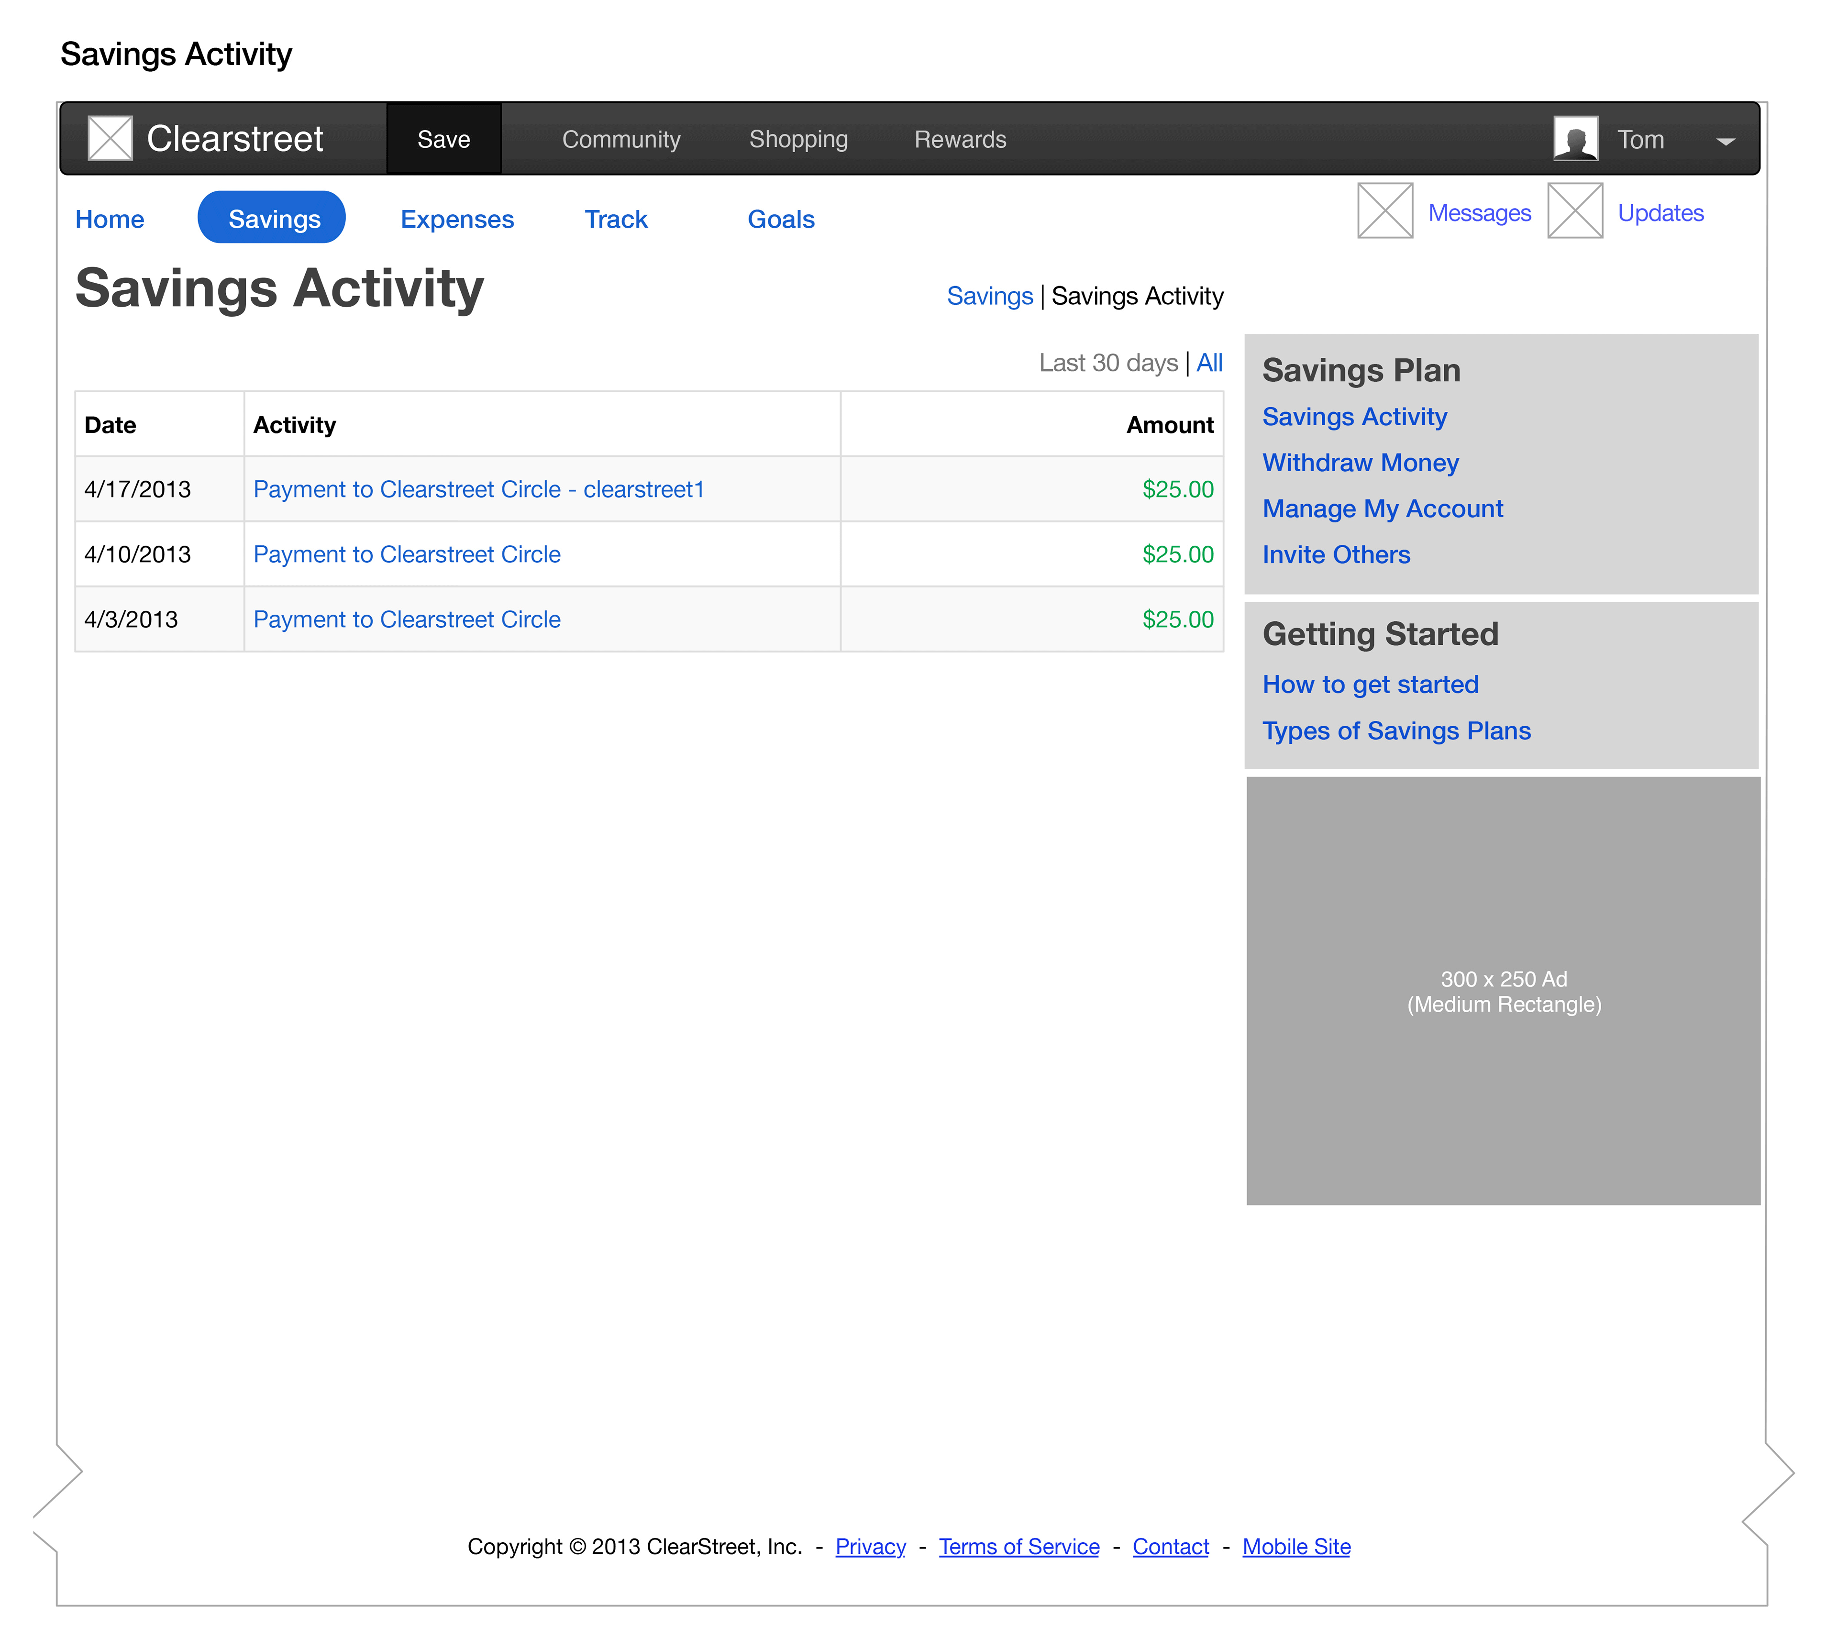Open the Save tab in the top navigation
Image resolution: width=1837 pixels, height=1626 pixels.
point(443,139)
